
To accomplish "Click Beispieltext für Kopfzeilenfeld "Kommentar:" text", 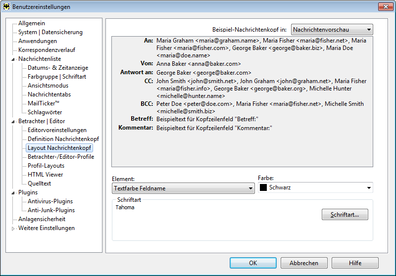I will coord(214,128).
